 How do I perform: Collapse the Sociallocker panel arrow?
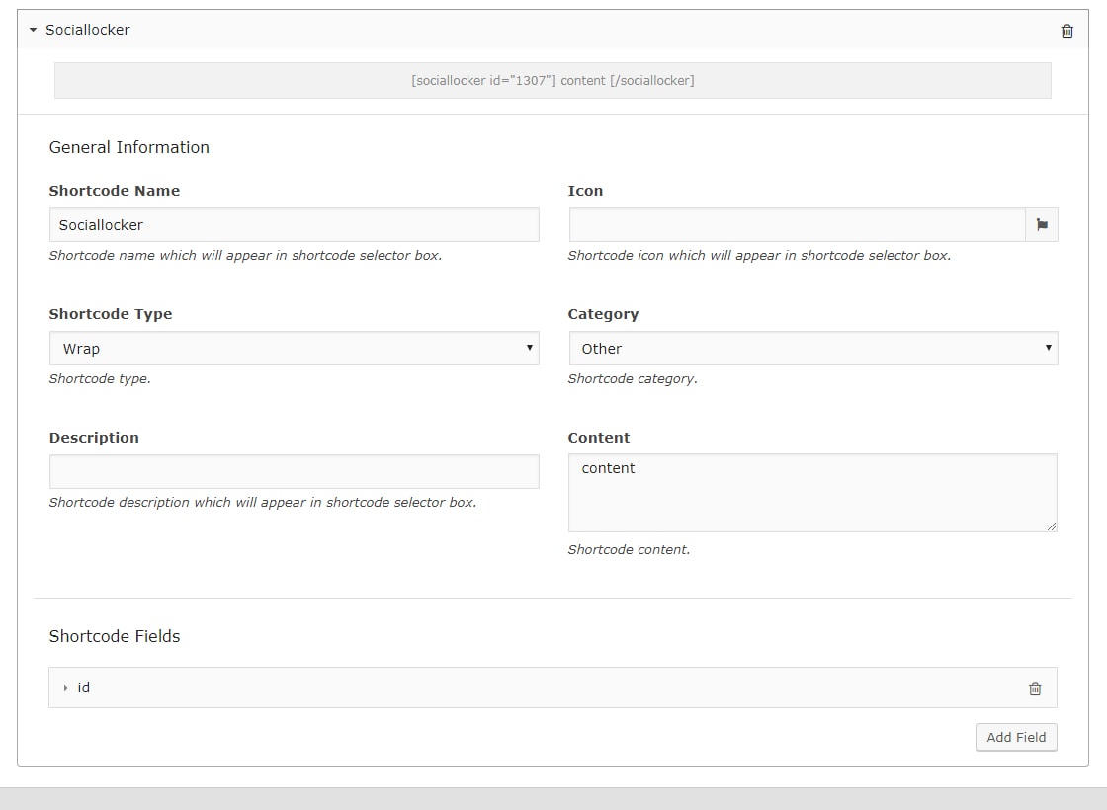[x=33, y=31]
